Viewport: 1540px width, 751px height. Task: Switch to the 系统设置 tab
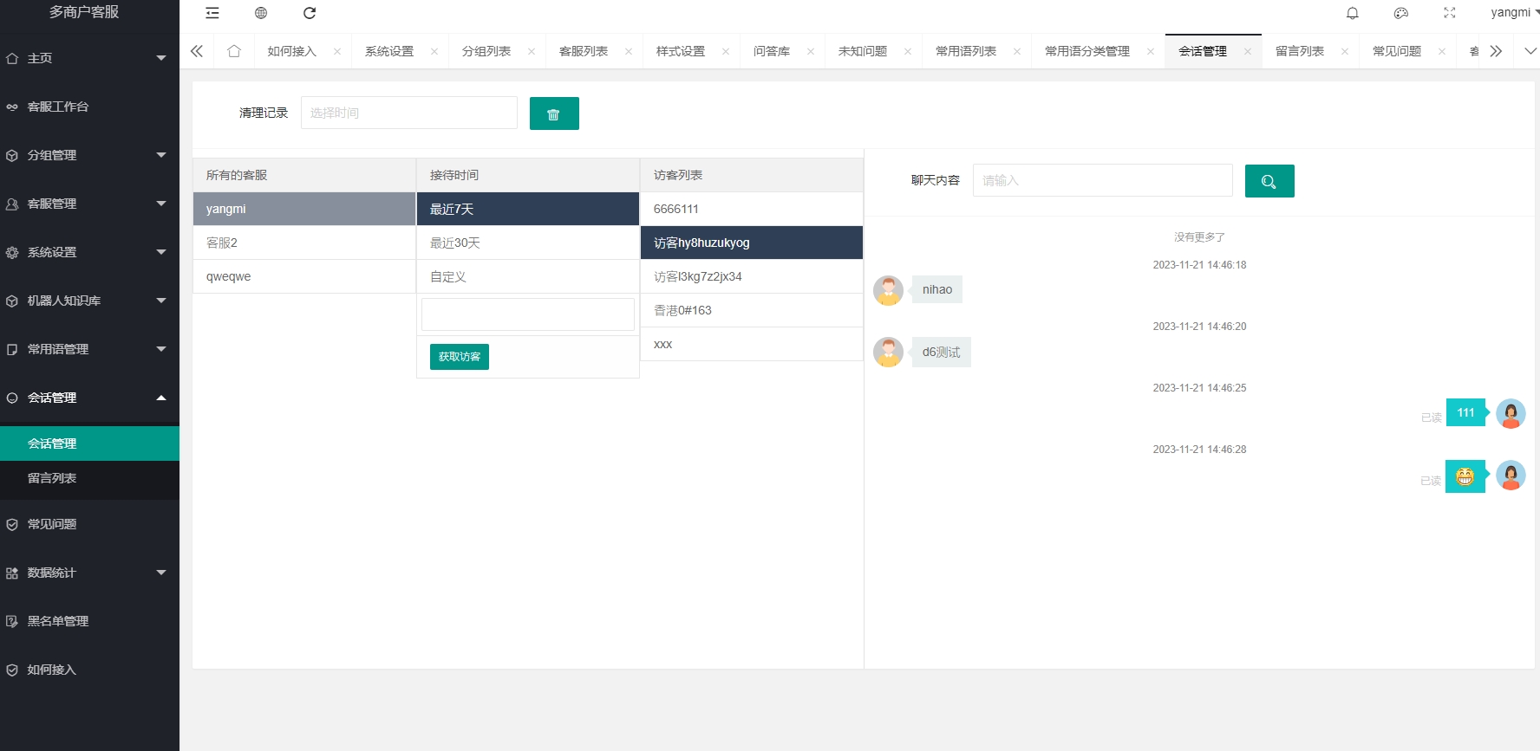(x=389, y=51)
